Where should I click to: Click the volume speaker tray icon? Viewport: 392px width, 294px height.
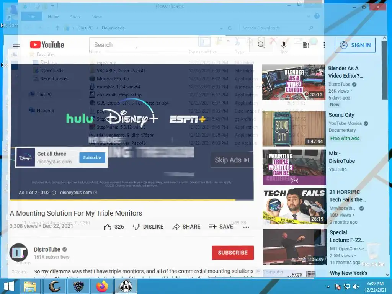356,287
